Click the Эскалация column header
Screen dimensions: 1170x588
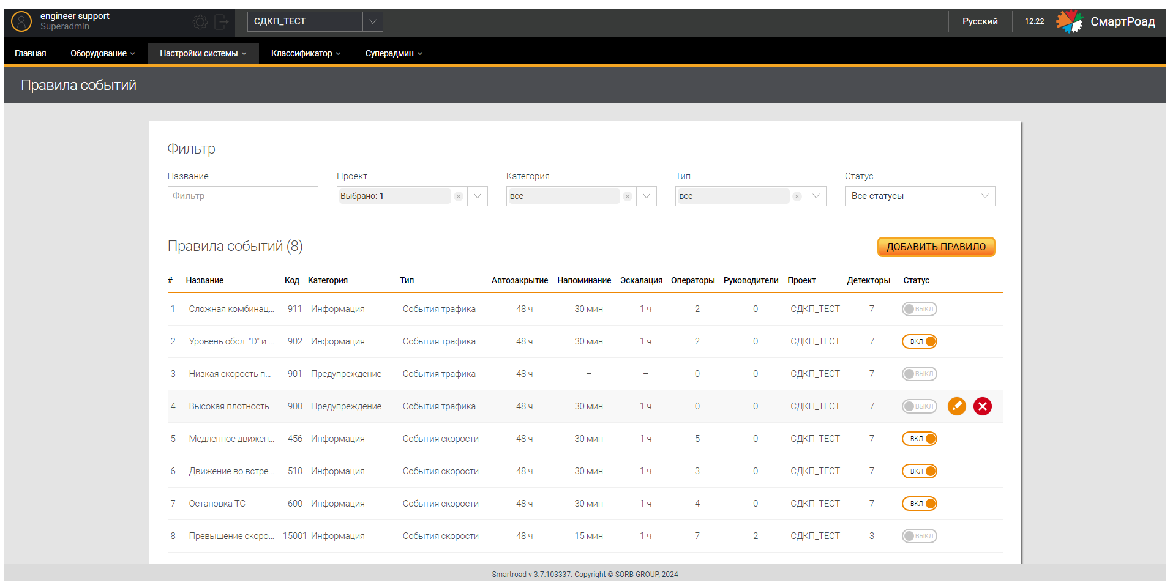click(x=641, y=280)
